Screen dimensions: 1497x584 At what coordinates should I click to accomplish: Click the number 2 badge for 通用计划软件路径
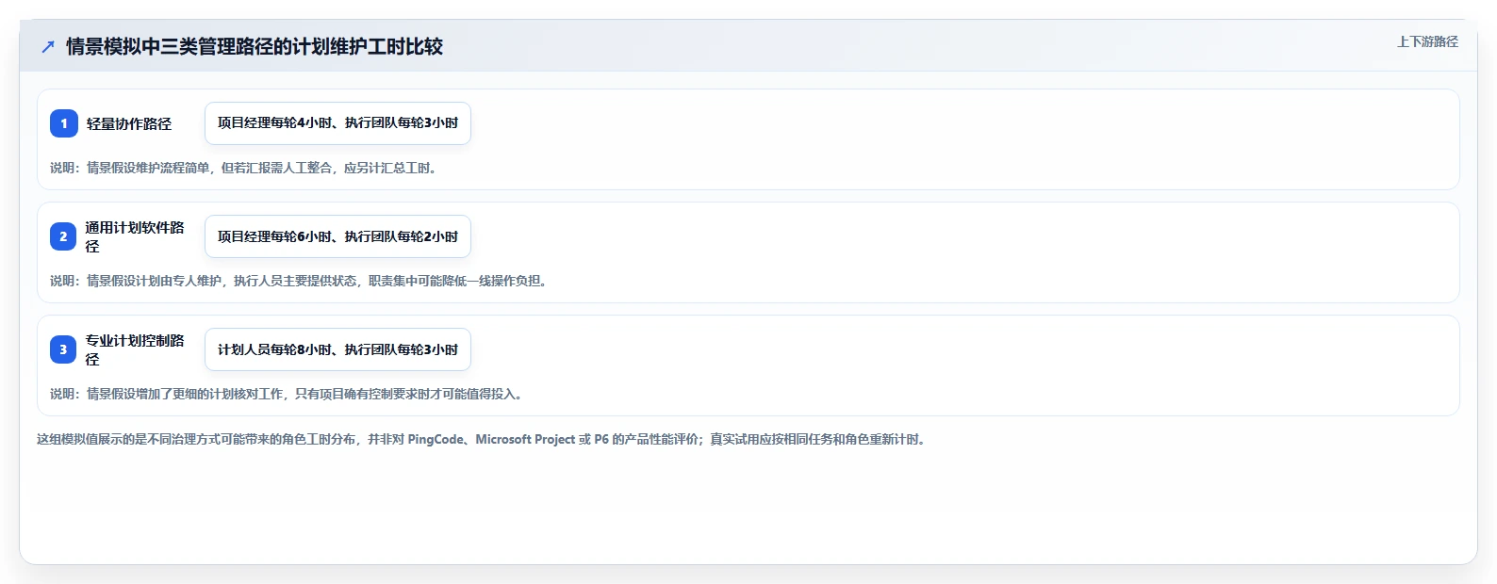64,236
